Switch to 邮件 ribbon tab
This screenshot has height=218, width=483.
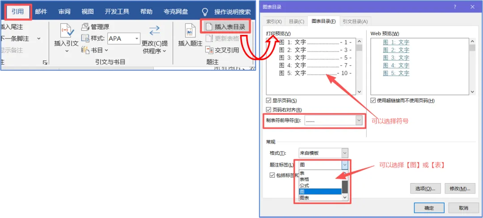click(x=41, y=12)
